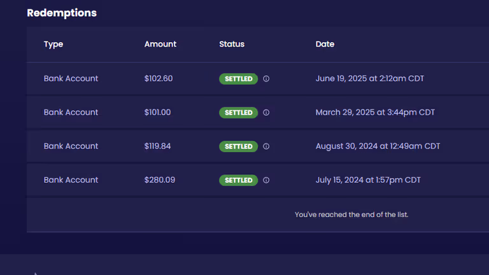This screenshot has width=489, height=275.
Task: Open info icon beside $102.60 settled status
Action: [266, 78]
